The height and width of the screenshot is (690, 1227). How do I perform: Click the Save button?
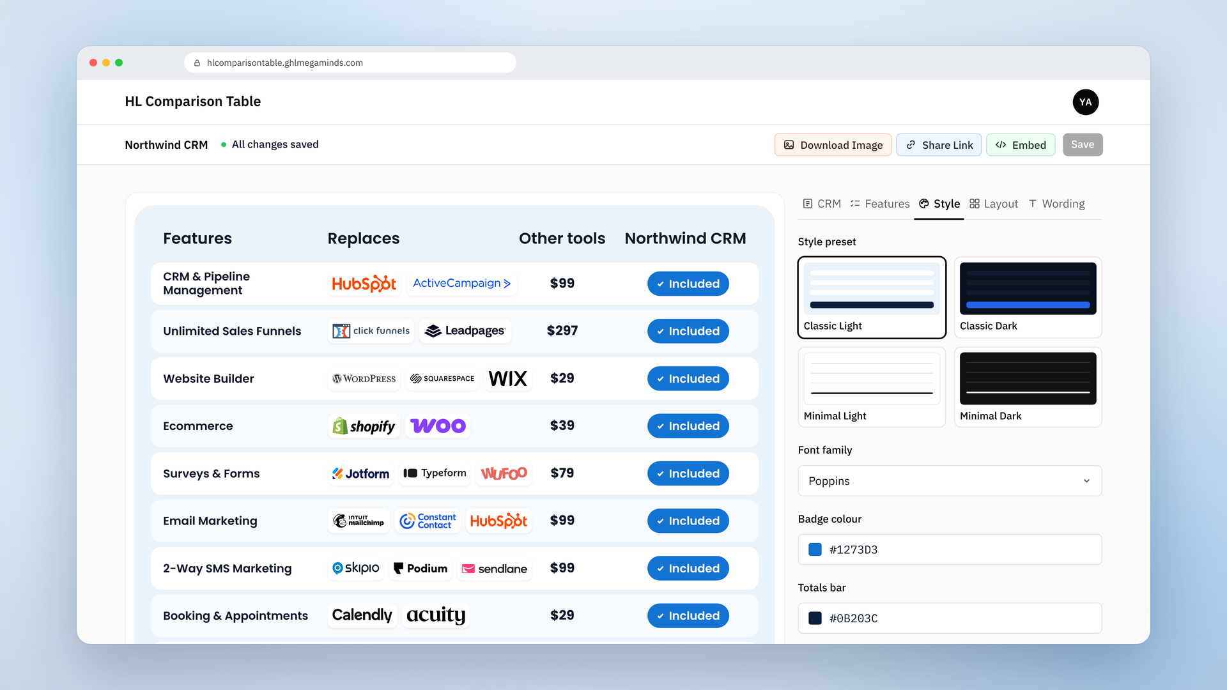(1083, 145)
